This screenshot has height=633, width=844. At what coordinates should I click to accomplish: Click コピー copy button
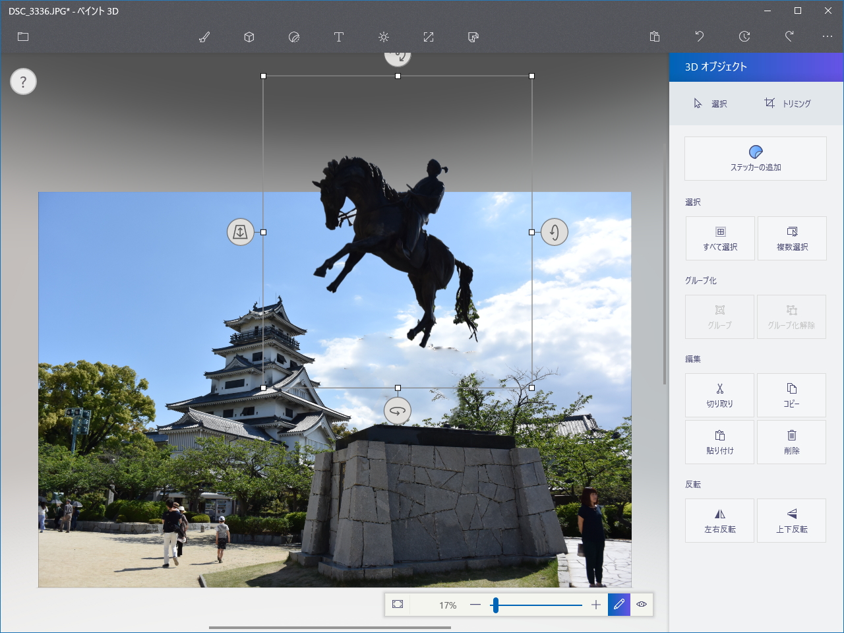coord(792,395)
